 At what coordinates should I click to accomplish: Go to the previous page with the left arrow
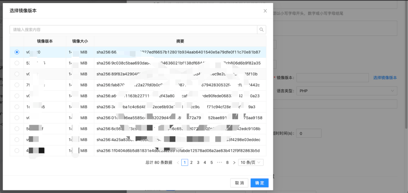coord(178,162)
